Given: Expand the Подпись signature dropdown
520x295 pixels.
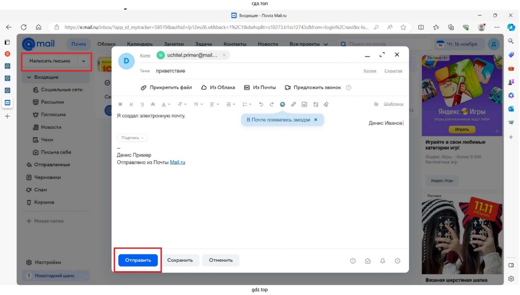Looking at the screenshot, I should 132,138.
